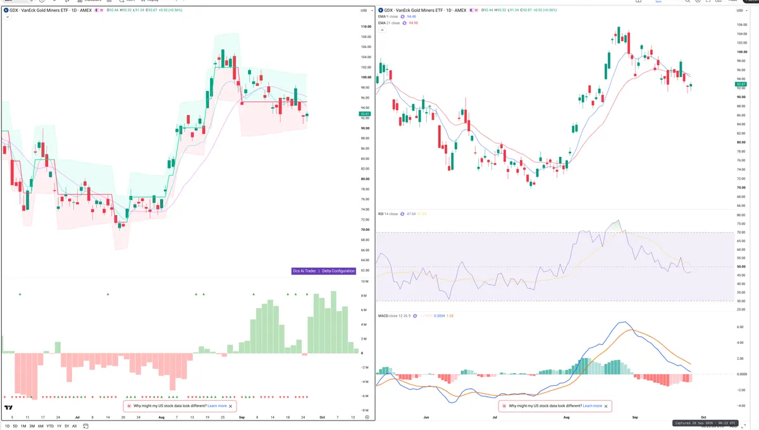Select the 1D range tab
Screen dimensions: 759x430
click(6, 426)
